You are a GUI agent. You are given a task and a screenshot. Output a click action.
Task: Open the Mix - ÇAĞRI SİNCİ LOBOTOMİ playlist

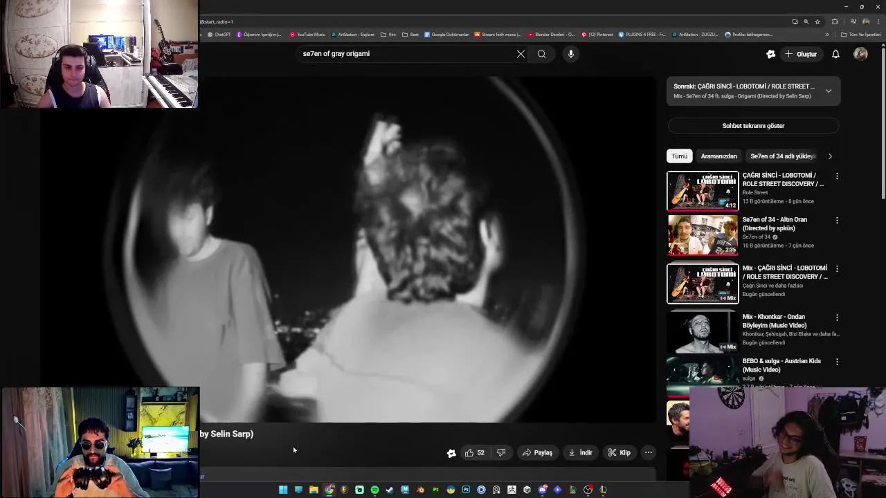click(785, 273)
